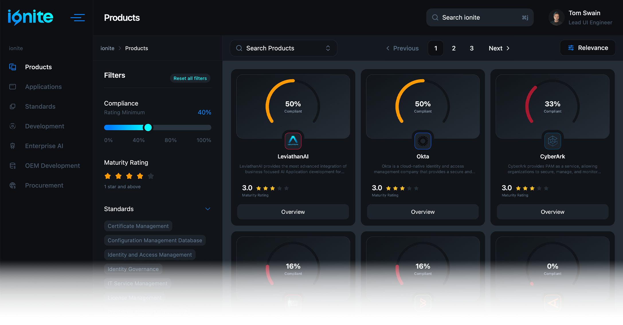Click the ⌘j shortcut badge in search
This screenshot has height=325, width=623.
click(525, 17)
